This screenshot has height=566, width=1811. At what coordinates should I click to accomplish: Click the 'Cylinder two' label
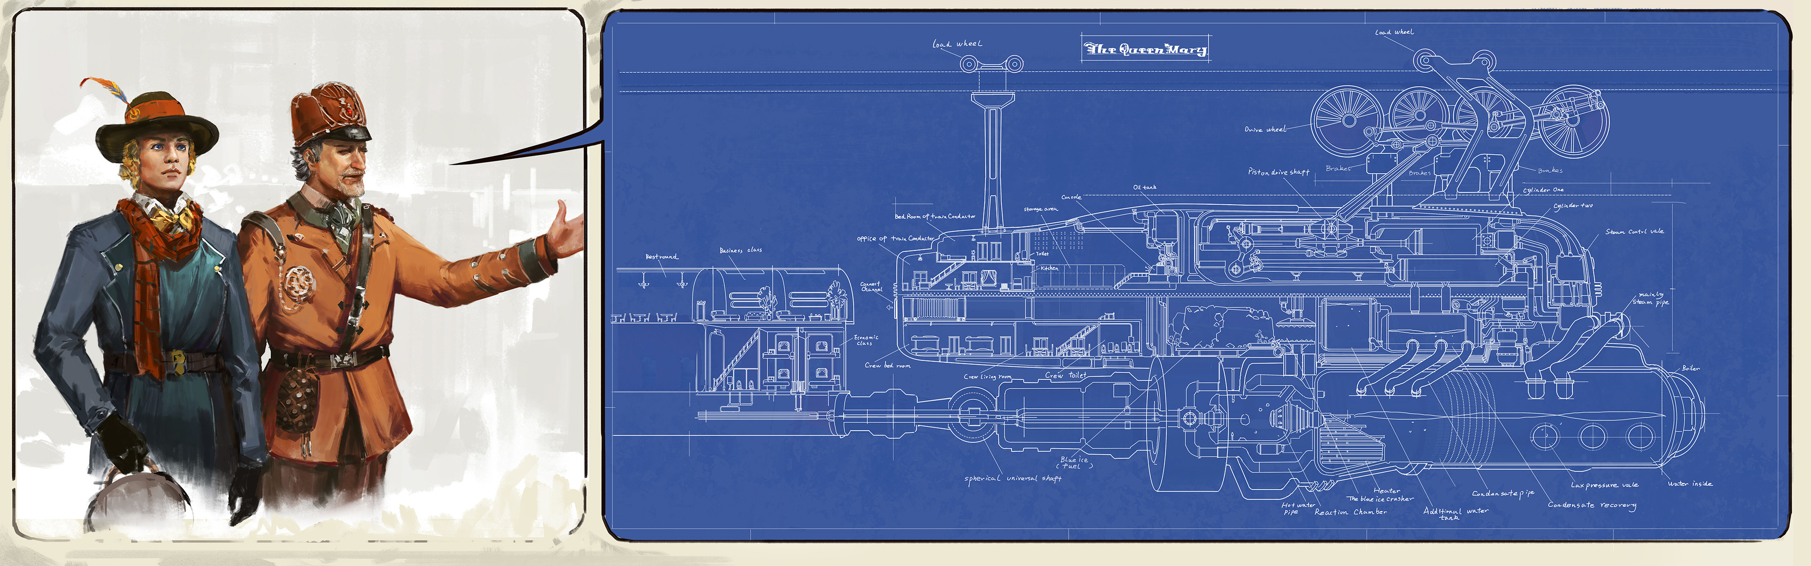pyautogui.click(x=1573, y=206)
